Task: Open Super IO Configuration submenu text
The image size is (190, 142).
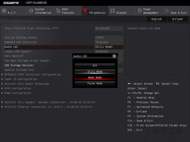Action: tap(21, 79)
